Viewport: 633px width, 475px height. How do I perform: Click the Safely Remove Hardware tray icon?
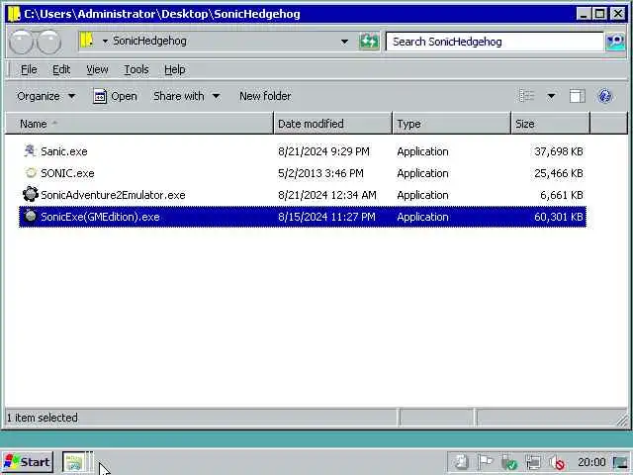(509, 462)
